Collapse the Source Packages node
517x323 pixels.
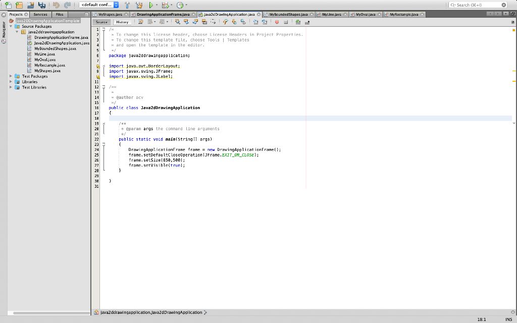(11, 26)
